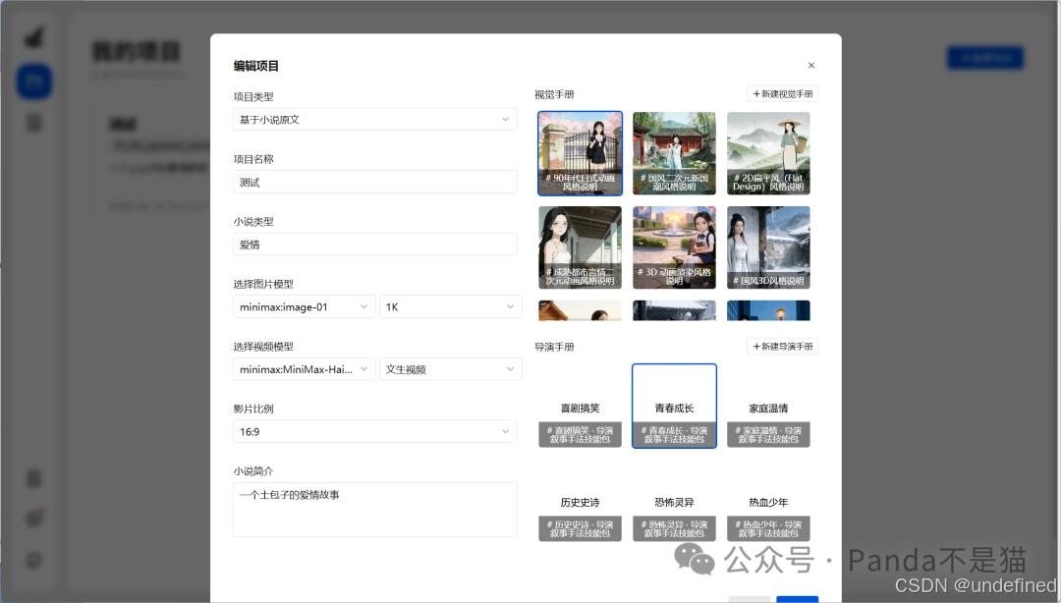Click the 新建导演手册 button
Image resolution: width=1061 pixels, height=603 pixels.
pos(782,347)
